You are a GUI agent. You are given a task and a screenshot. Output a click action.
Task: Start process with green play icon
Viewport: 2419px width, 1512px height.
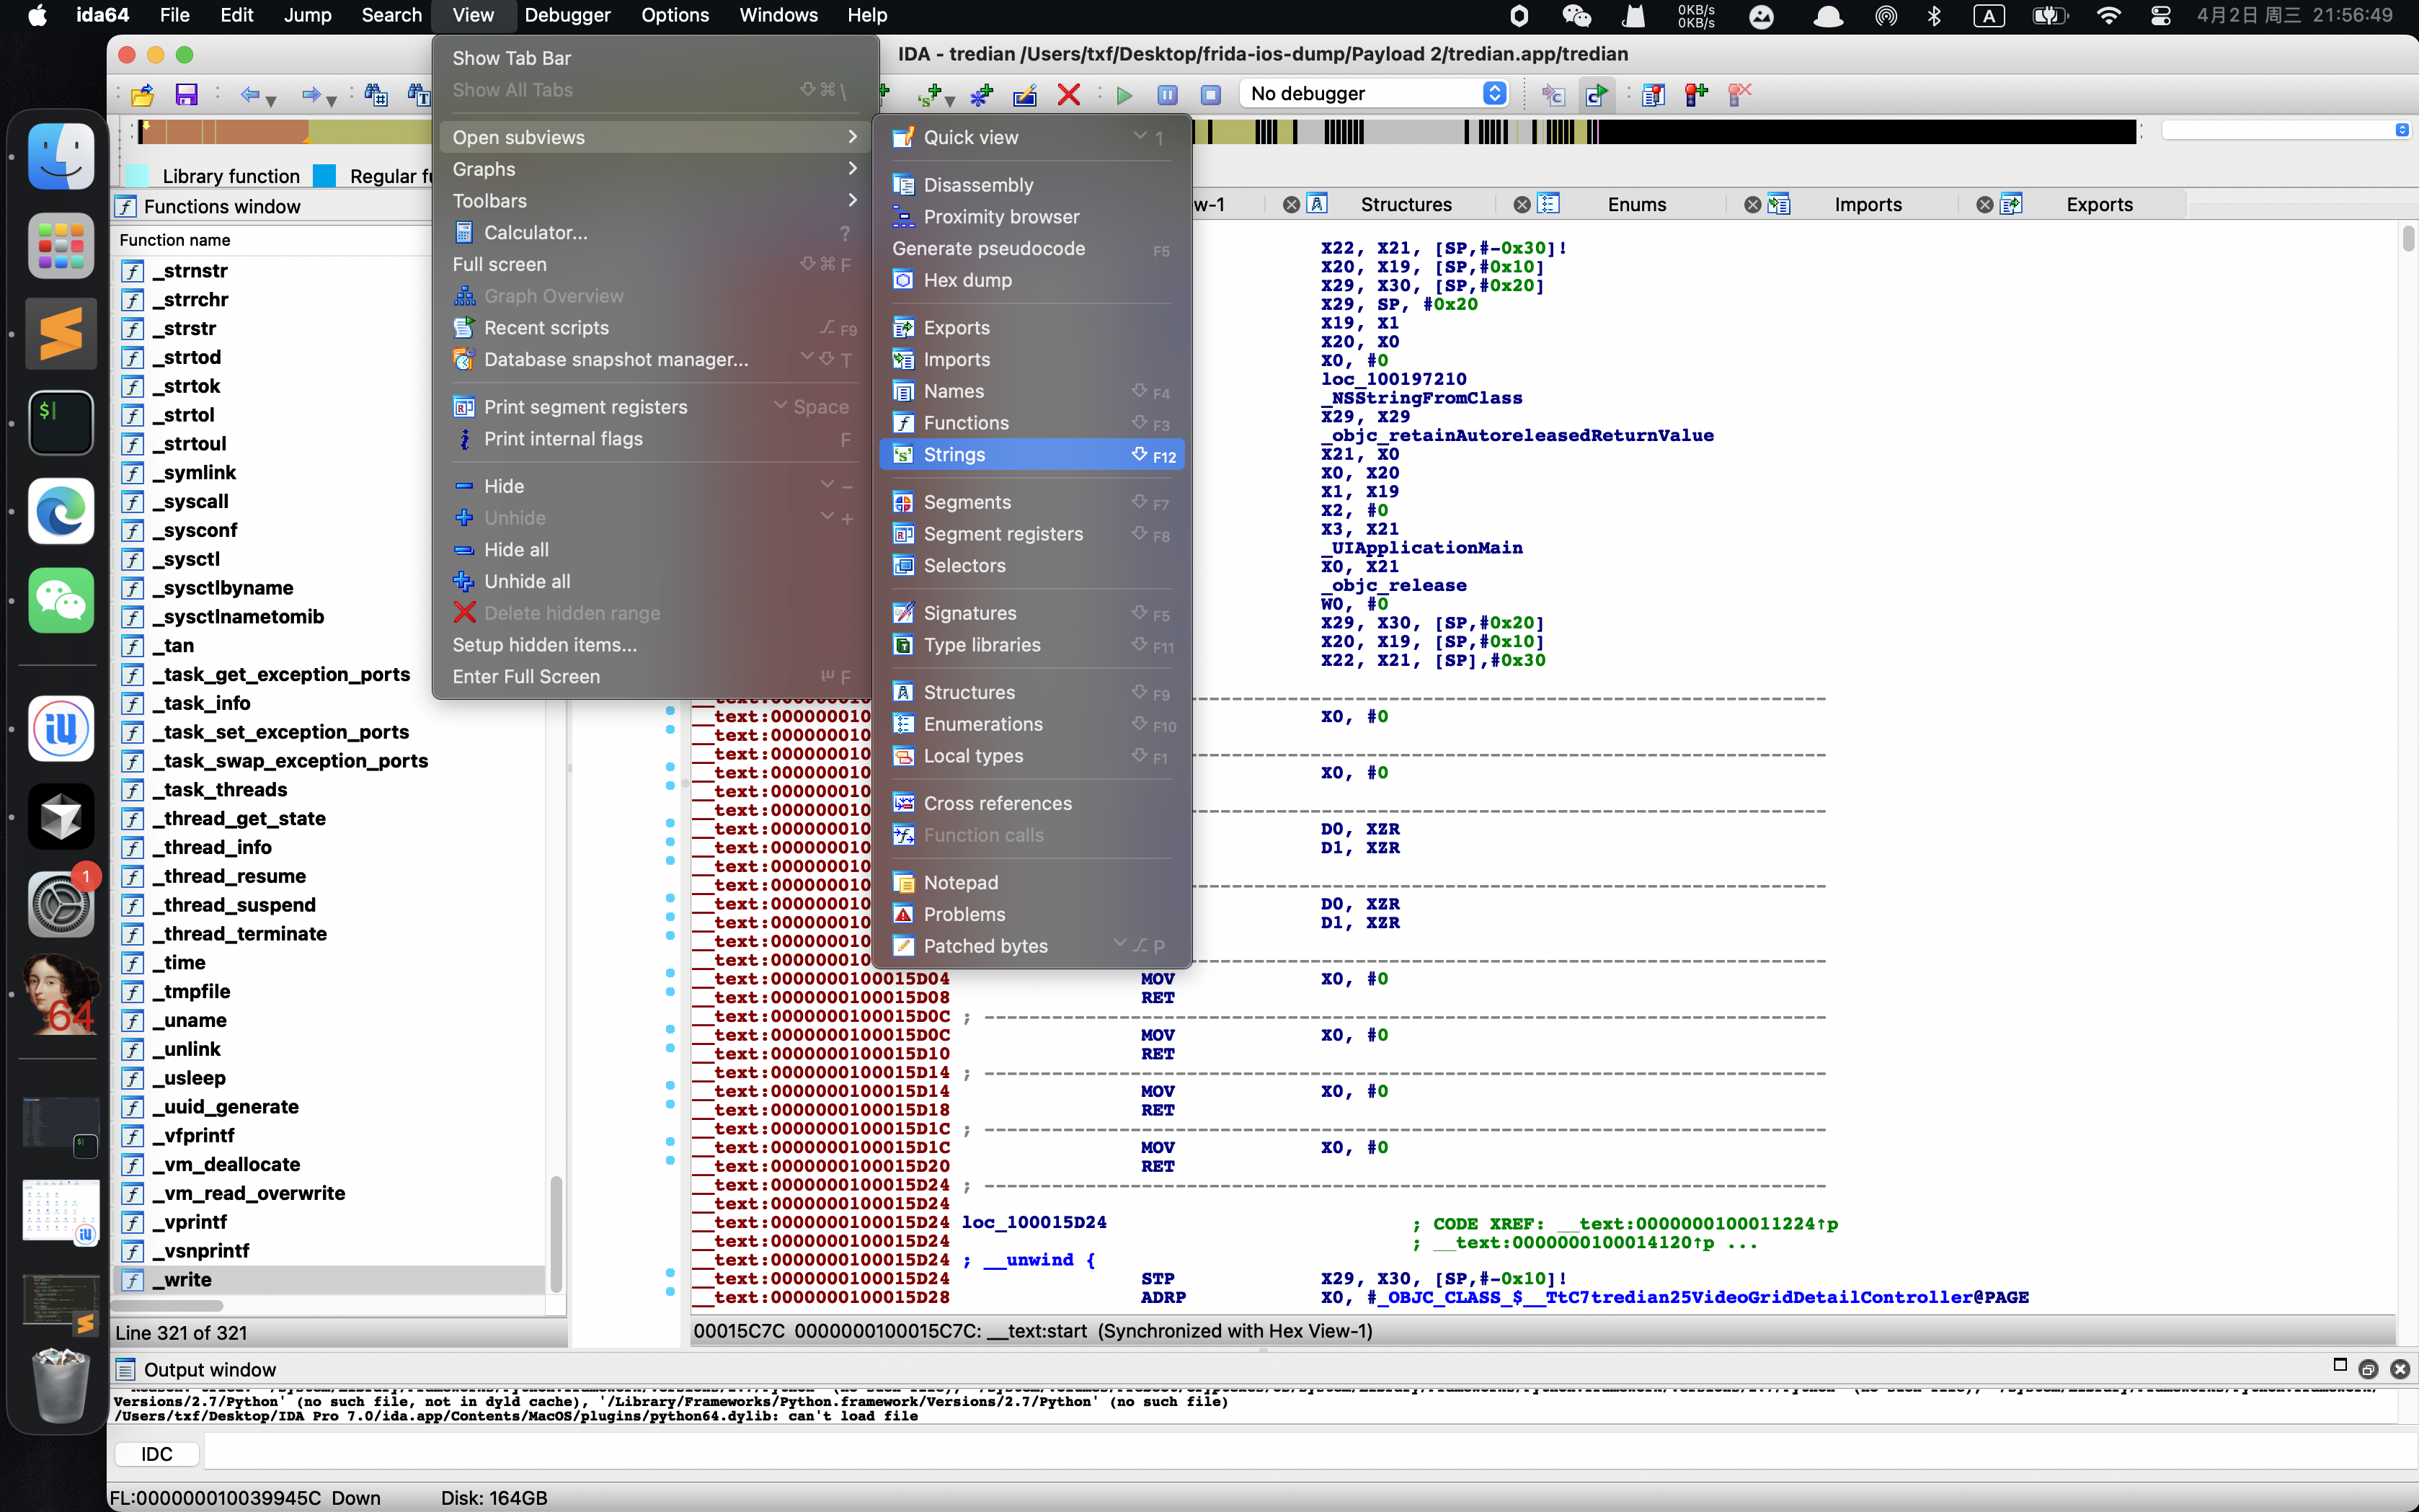pyautogui.click(x=1124, y=95)
